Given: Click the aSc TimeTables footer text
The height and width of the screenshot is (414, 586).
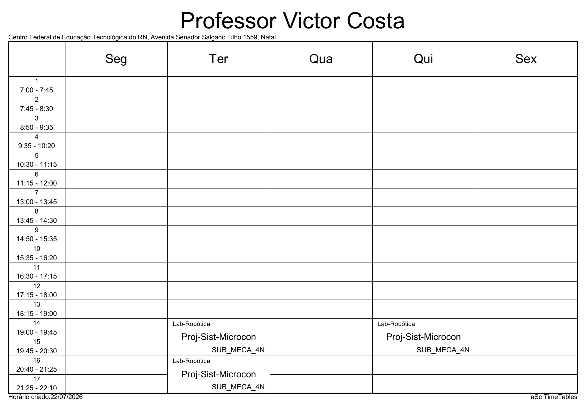Looking at the screenshot, I should pyautogui.click(x=554, y=397).
